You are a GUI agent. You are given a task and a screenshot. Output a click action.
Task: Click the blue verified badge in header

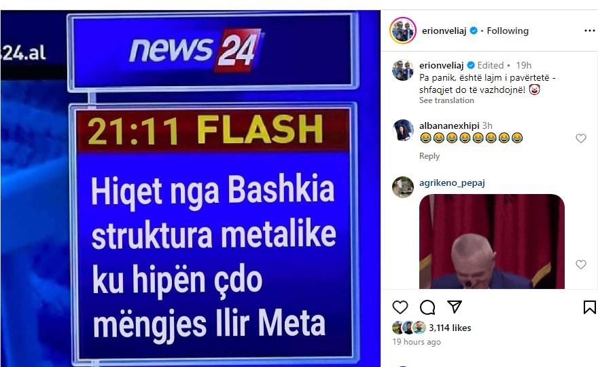[x=473, y=31]
